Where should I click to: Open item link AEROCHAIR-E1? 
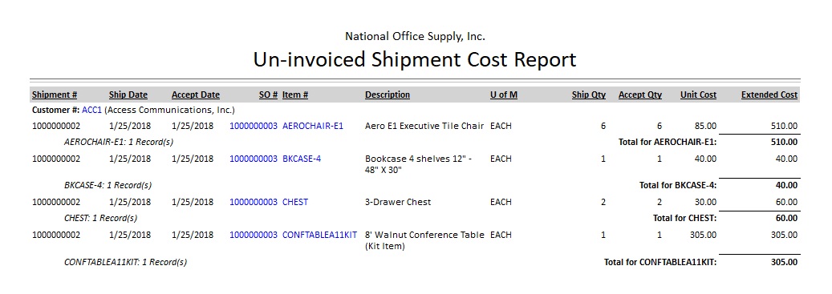pos(313,126)
